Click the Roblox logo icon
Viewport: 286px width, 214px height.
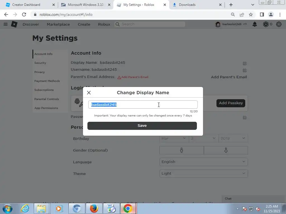tap(14, 24)
